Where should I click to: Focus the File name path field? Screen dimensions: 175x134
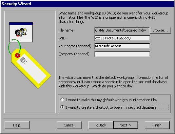tap(122, 30)
